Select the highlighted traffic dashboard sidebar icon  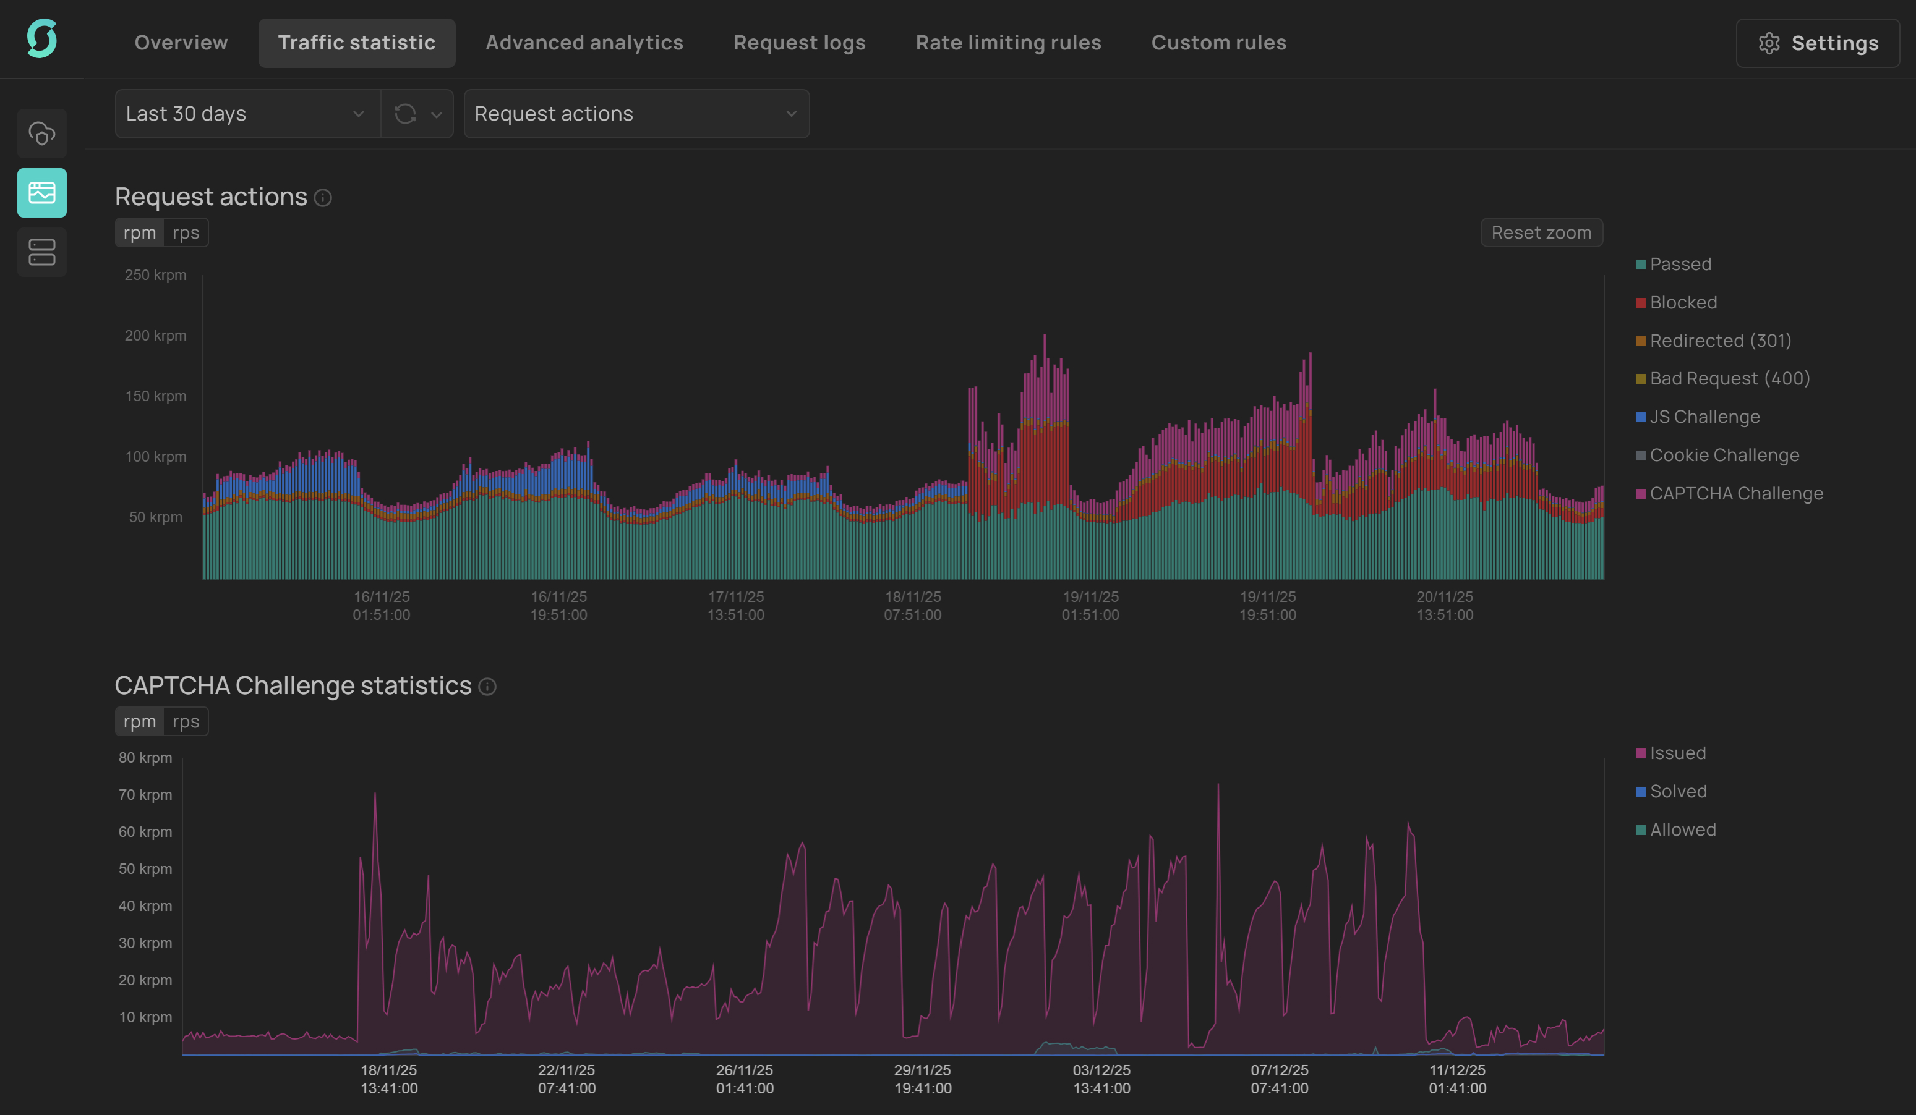pos(42,193)
